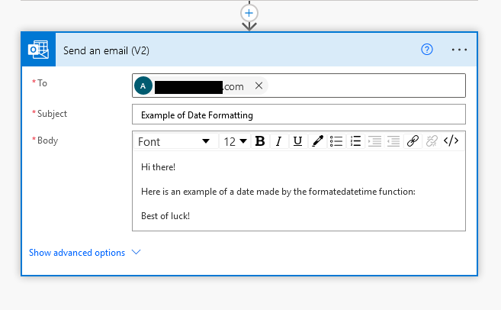Open the font size 12 dropdown
Image resolution: width=501 pixels, height=310 pixels.
235,141
